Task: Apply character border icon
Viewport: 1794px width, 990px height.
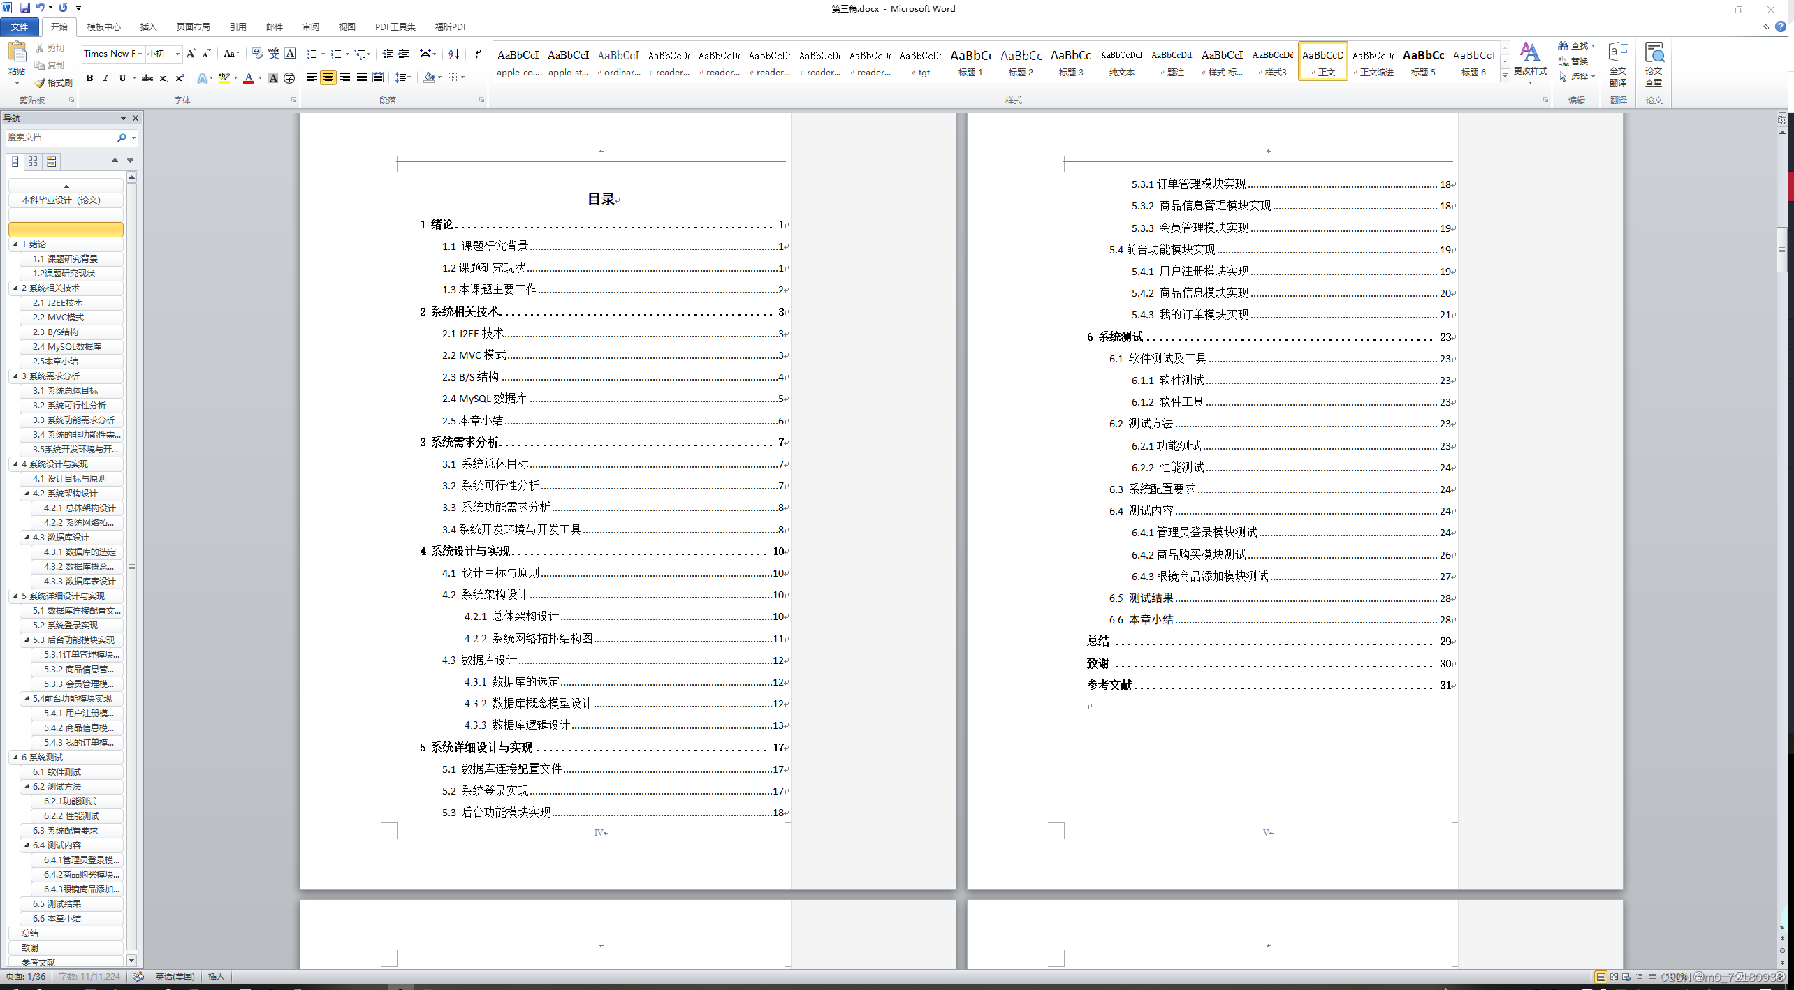Action: point(290,54)
